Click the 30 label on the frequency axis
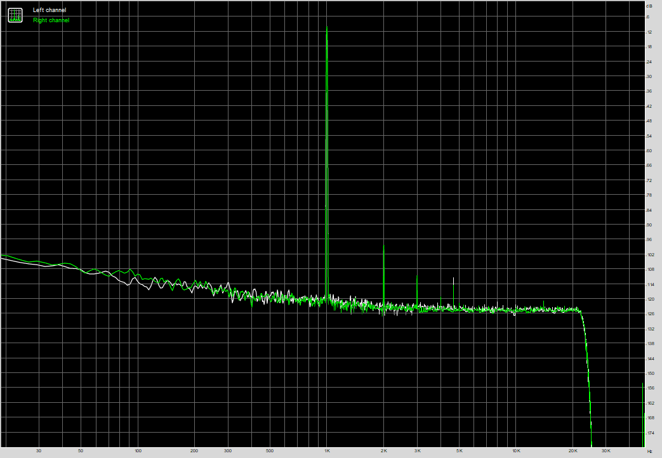This screenshot has height=458, width=662. click(x=39, y=451)
